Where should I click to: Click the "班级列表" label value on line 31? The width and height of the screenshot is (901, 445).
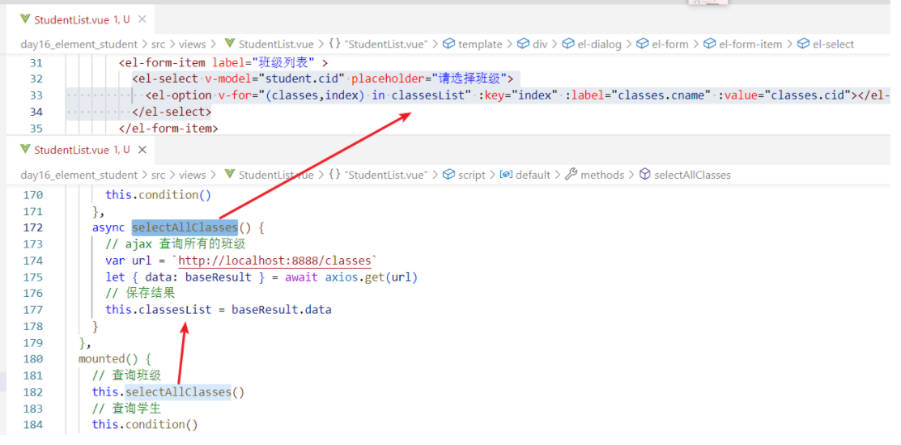coord(283,62)
